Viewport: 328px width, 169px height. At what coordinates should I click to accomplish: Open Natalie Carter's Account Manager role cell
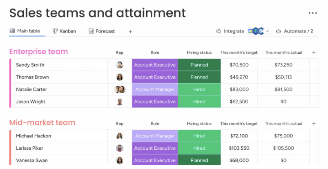[x=155, y=90]
